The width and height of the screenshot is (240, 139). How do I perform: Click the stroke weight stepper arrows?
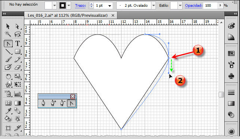coord(91,6)
